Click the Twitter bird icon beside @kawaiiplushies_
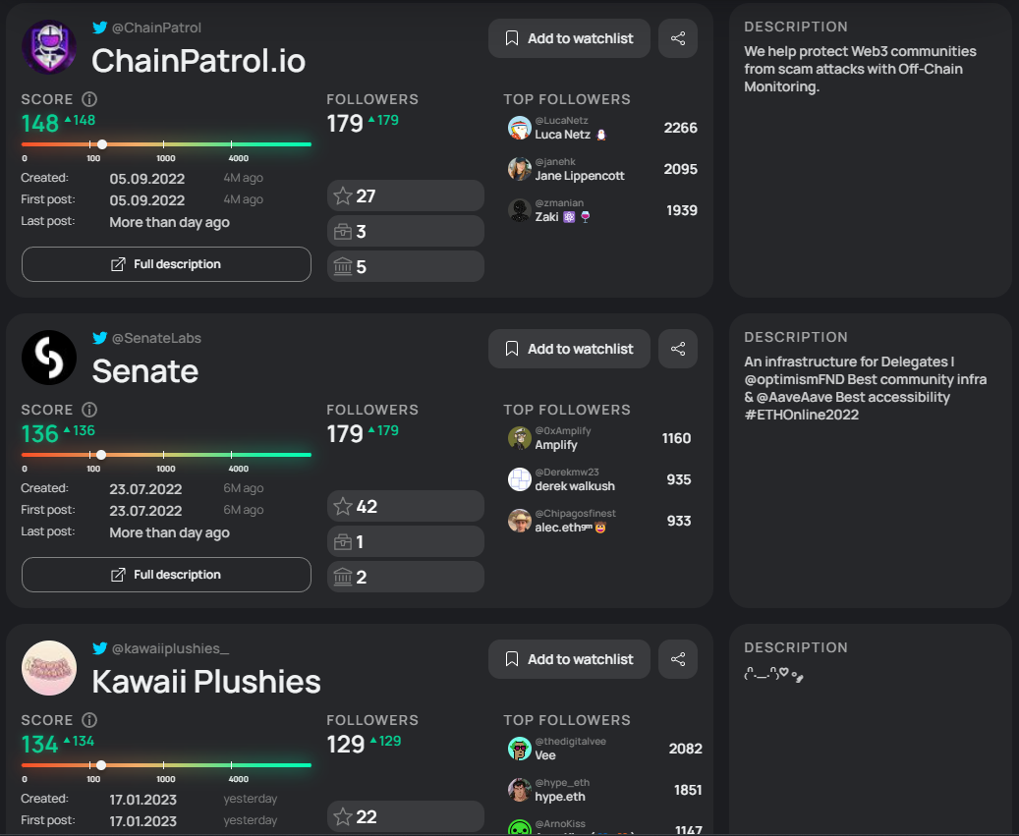 [99, 648]
